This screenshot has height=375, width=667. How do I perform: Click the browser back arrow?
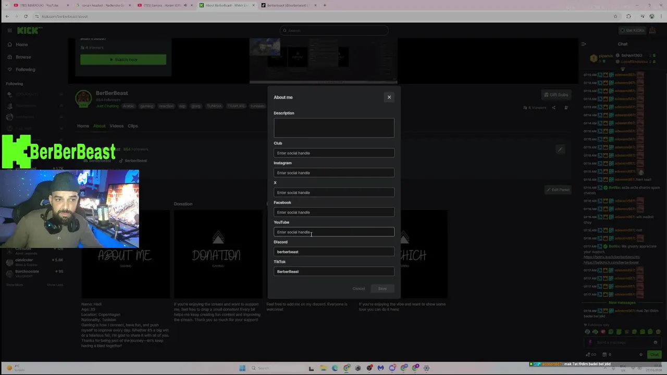[x=7, y=16]
